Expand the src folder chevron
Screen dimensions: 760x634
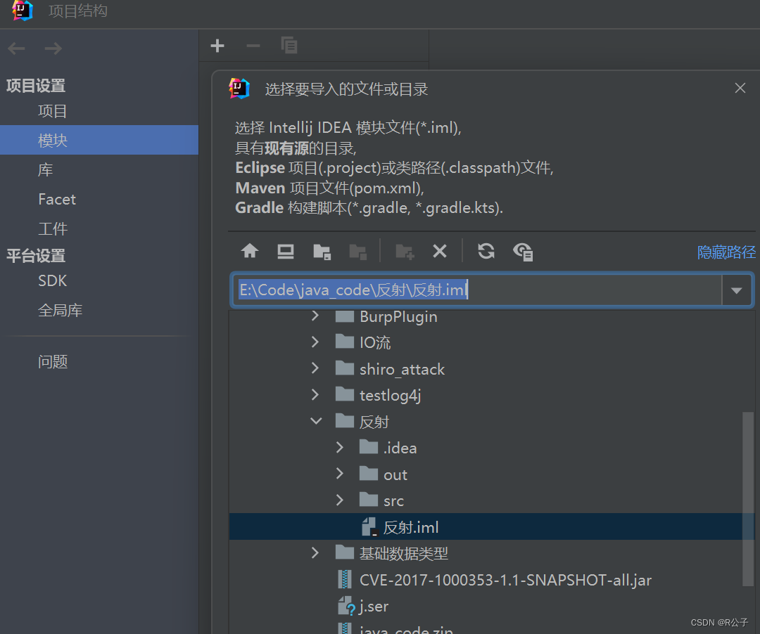(x=340, y=500)
